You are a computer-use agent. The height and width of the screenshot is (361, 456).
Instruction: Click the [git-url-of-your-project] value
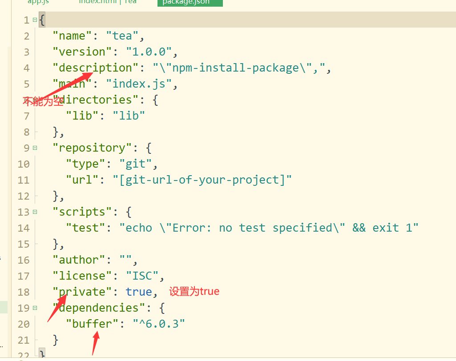[202, 180]
